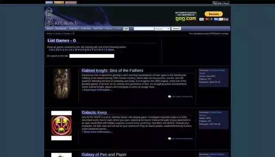Add or view comments for Galactic Keep

(x=182, y=139)
